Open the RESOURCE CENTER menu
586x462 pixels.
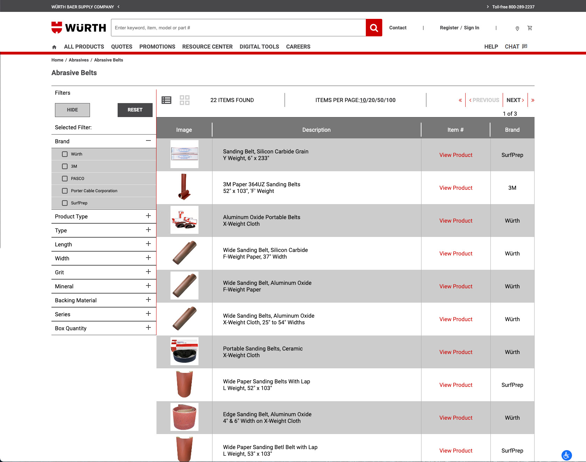point(207,47)
